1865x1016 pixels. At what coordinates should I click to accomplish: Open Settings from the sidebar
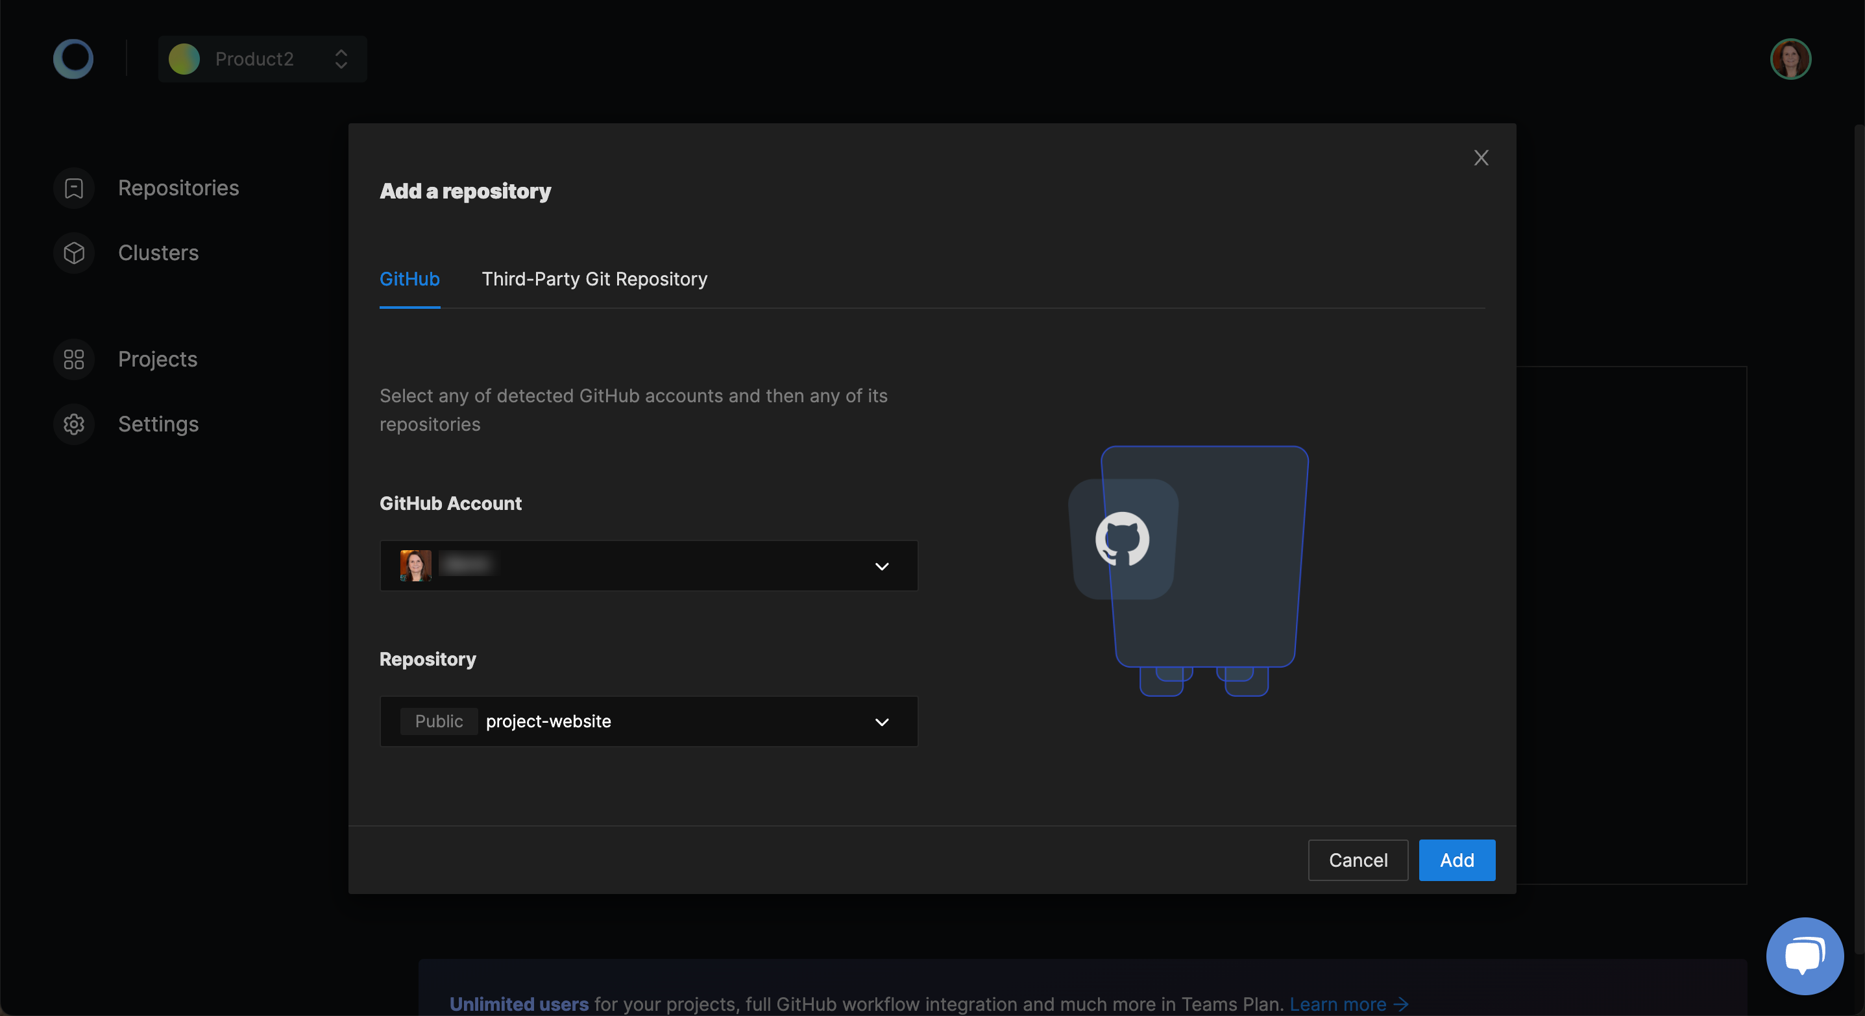158,424
